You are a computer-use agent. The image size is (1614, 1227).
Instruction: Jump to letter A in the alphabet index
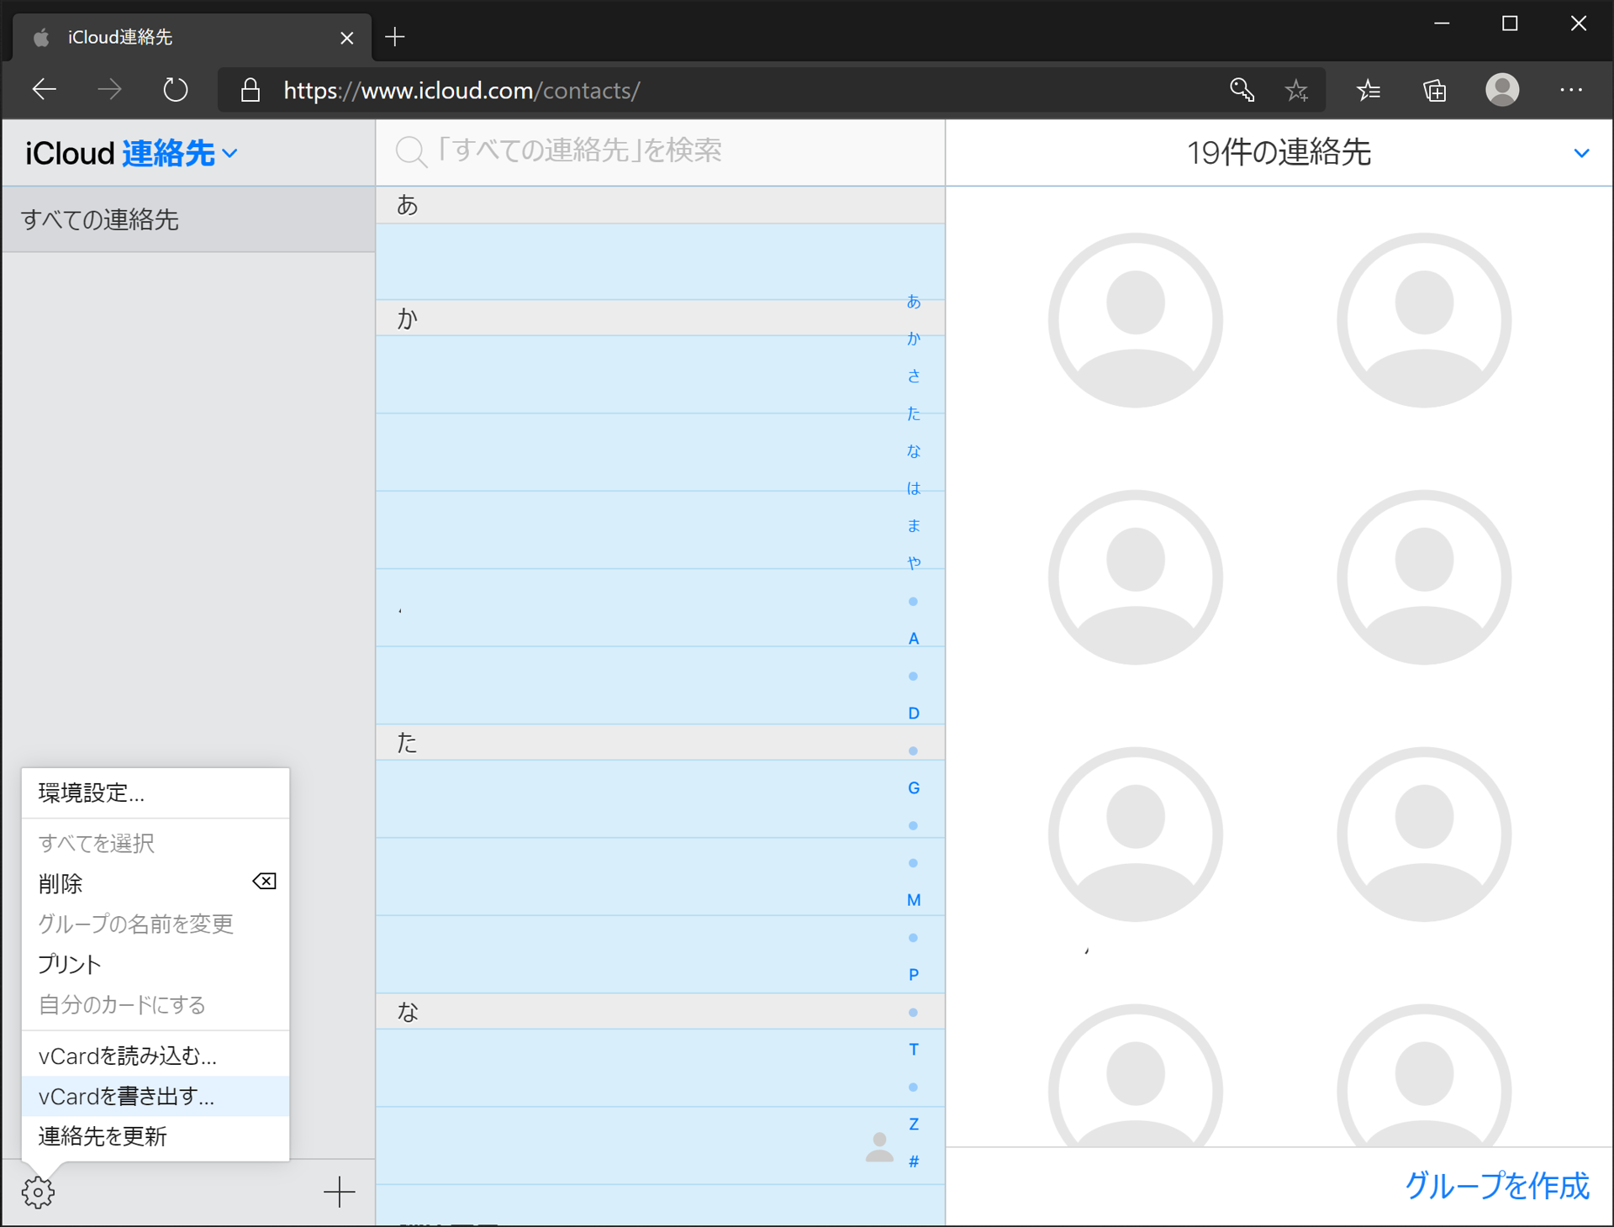[x=913, y=639]
